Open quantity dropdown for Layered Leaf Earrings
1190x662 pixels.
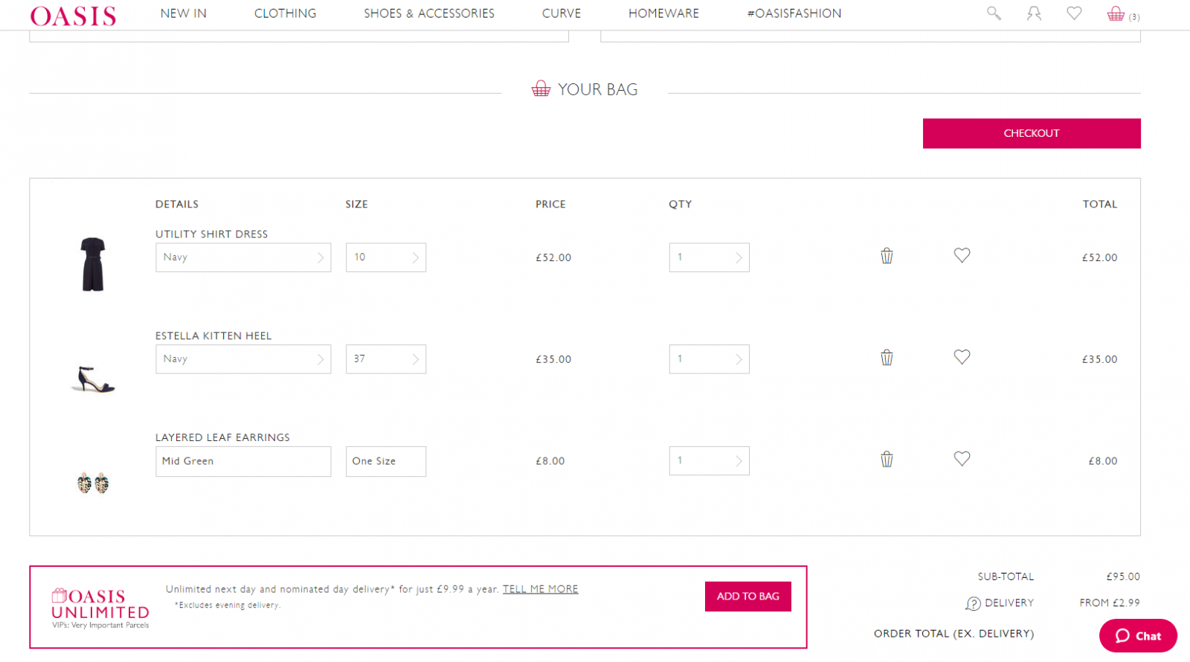click(709, 461)
